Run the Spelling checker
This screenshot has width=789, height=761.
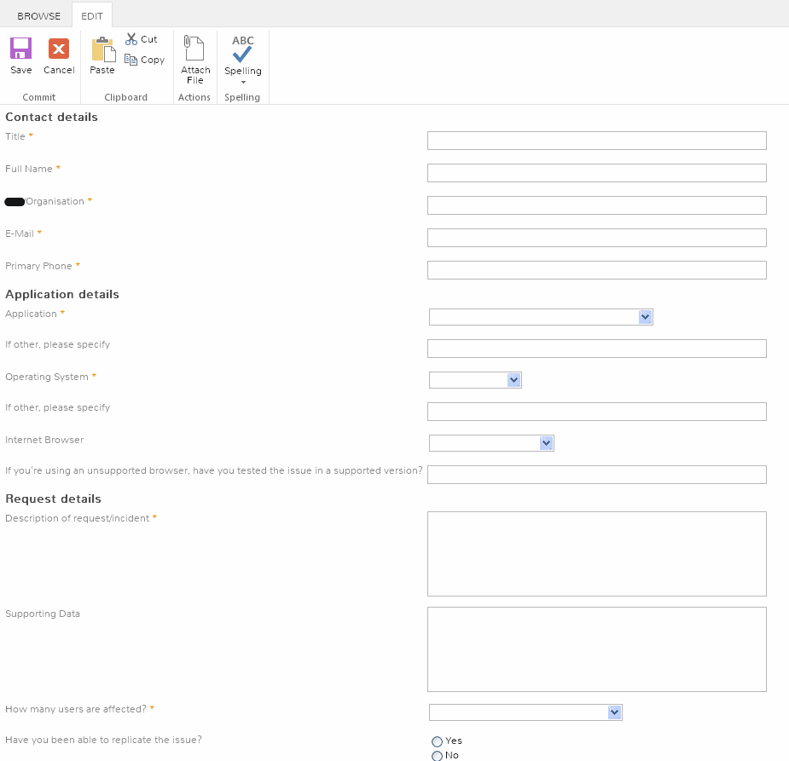coord(242,51)
